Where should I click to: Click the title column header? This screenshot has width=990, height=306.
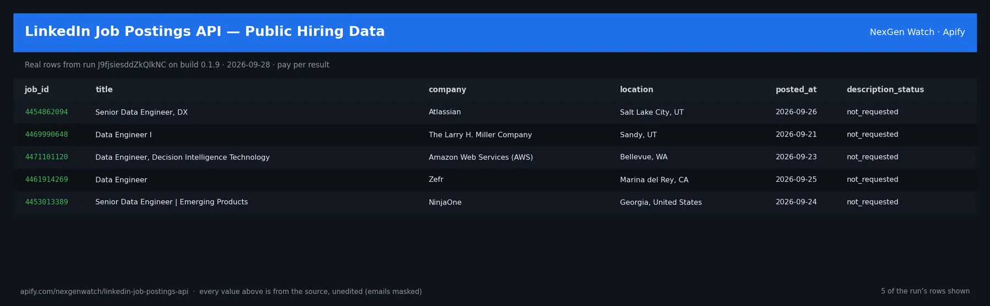point(104,89)
